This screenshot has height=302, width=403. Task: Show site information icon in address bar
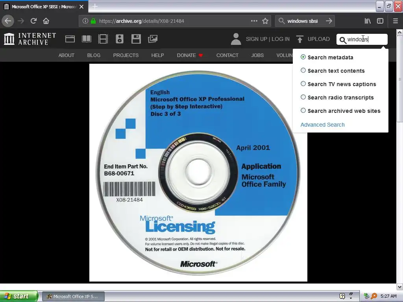85,21
